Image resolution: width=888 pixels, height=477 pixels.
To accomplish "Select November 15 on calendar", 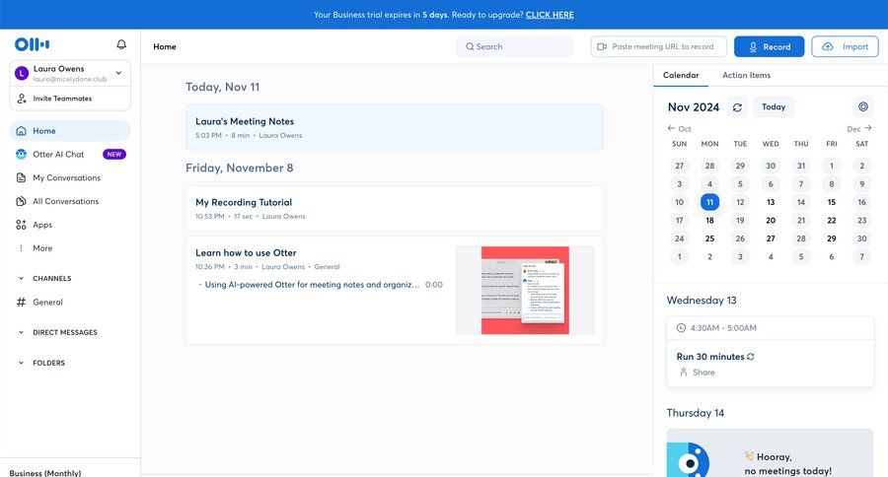I will click(x=832, y=202).
